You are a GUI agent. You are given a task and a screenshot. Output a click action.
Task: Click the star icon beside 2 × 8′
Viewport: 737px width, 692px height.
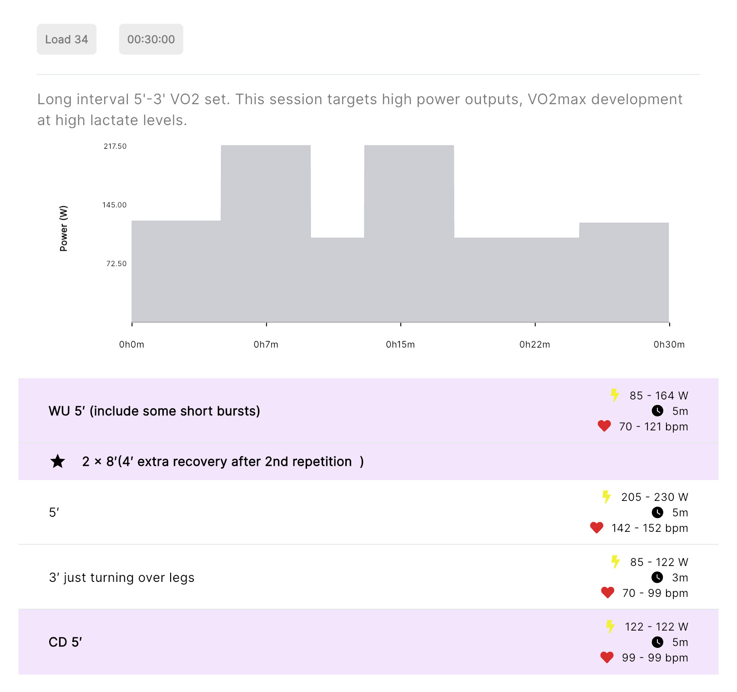pos(58,461)
